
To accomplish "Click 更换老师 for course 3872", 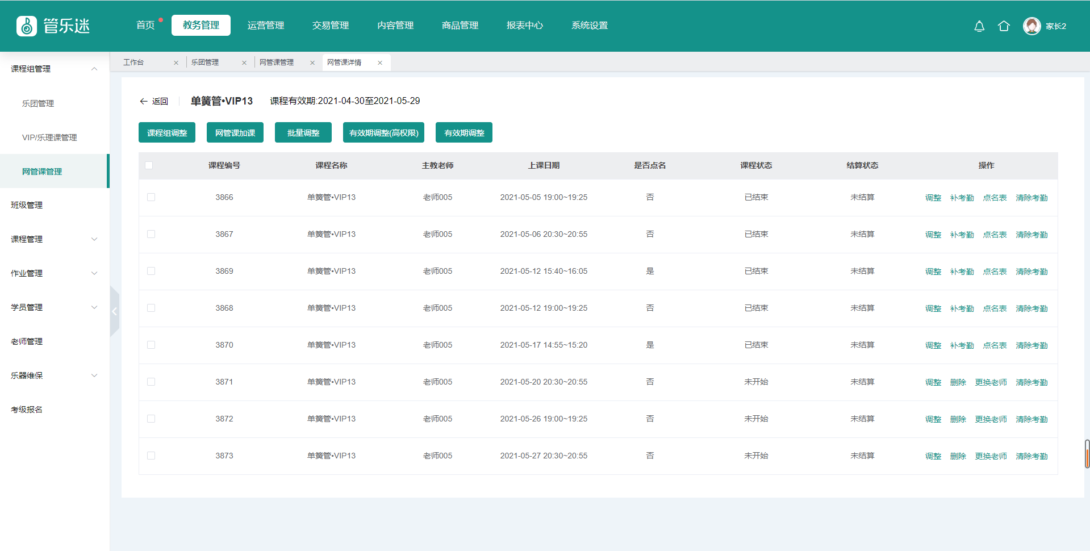I will [x=991, y=419].
